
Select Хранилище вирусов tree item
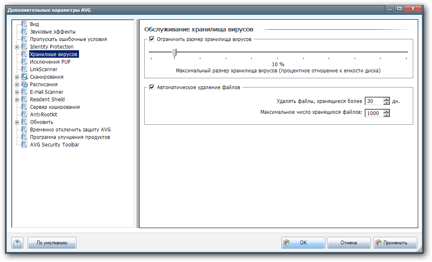tap(54, 54)
